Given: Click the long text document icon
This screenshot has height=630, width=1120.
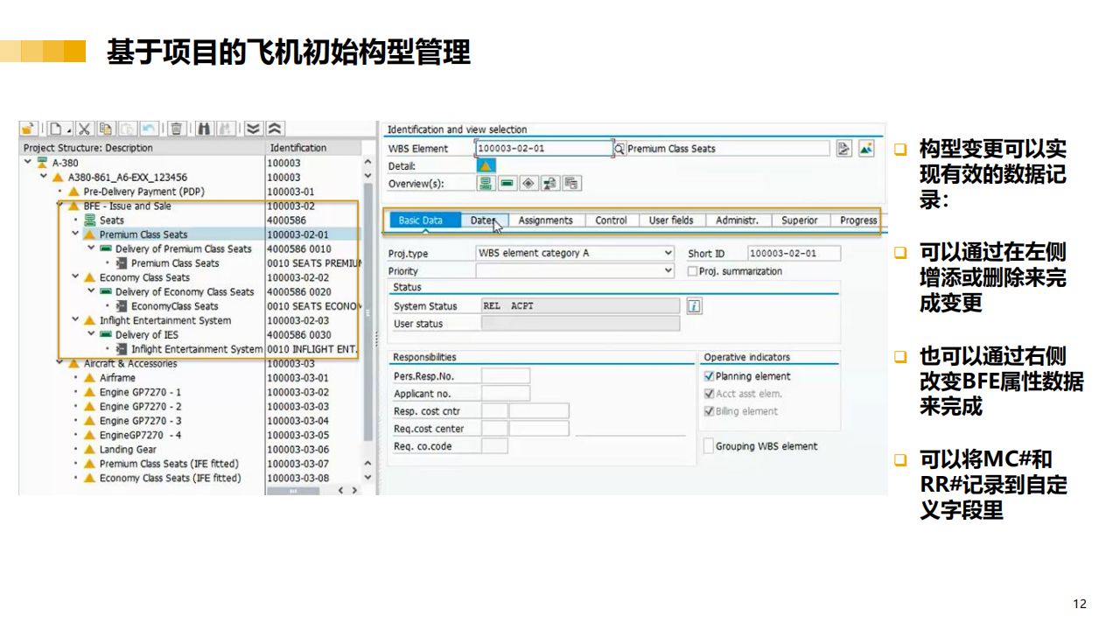Looking at the screenshot, I should pos(843,149).
